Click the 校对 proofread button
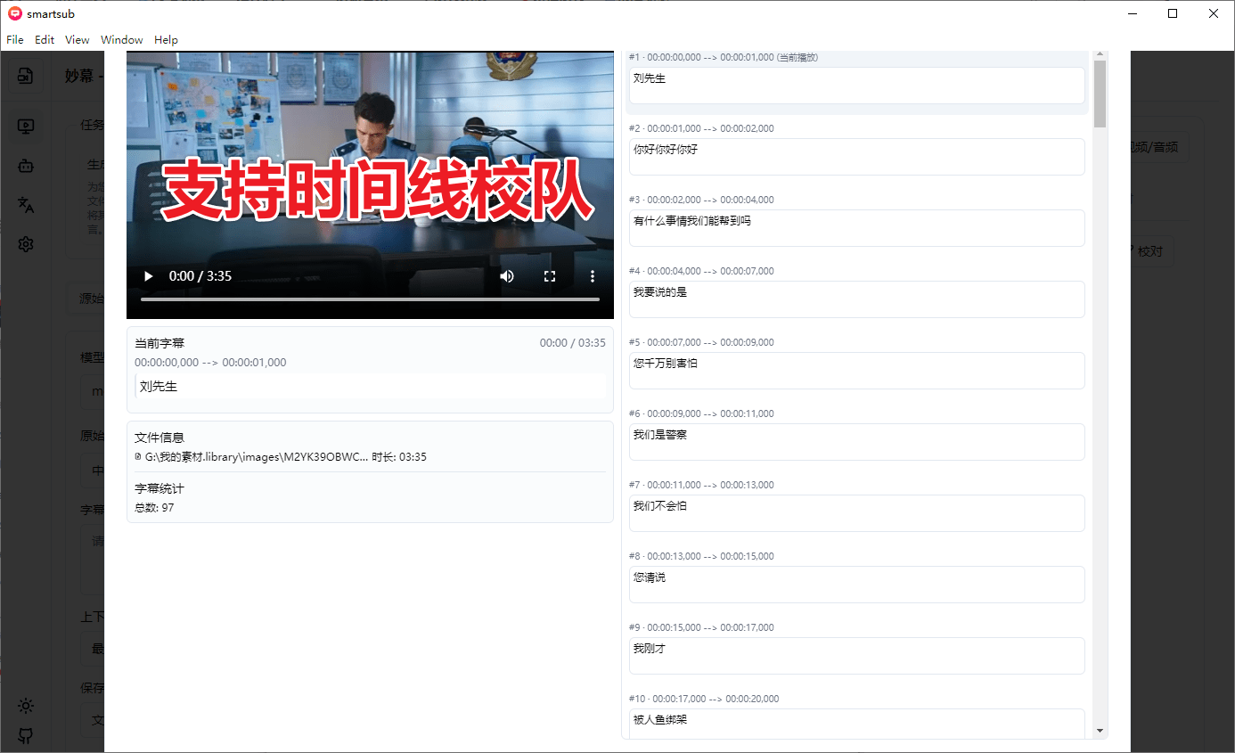 [1151, 251]
